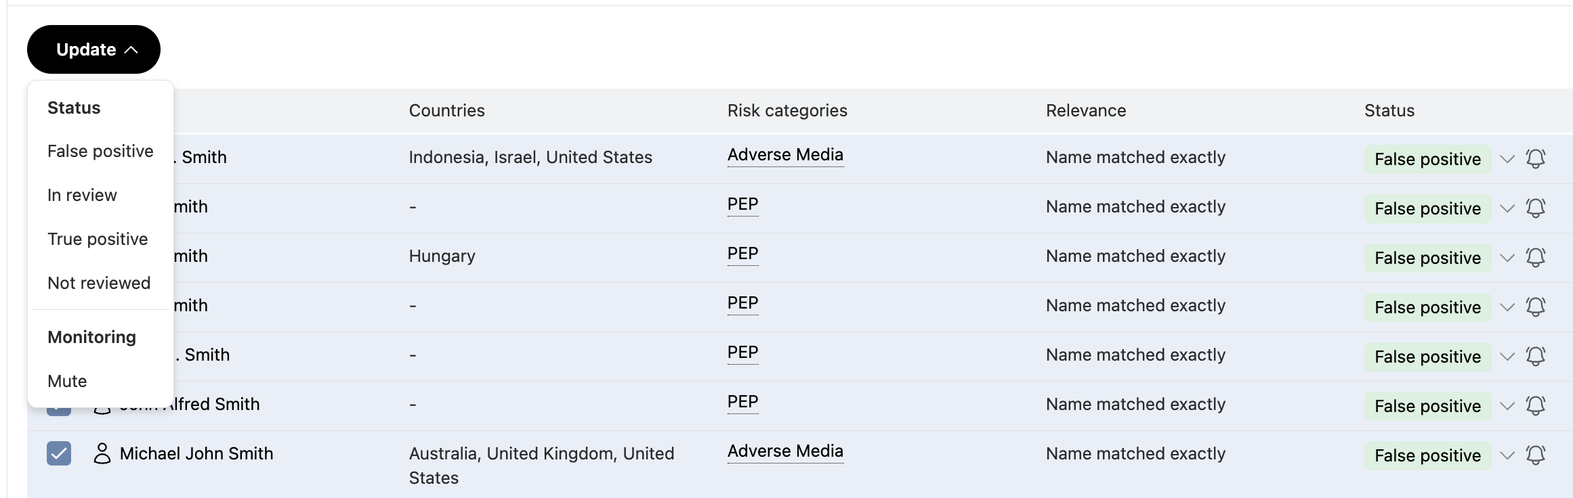The width and height of the screenshot is (1573, 498).
Task: Open the status dropdown on Michael John Smith's row
Action: coord(1508,455)
